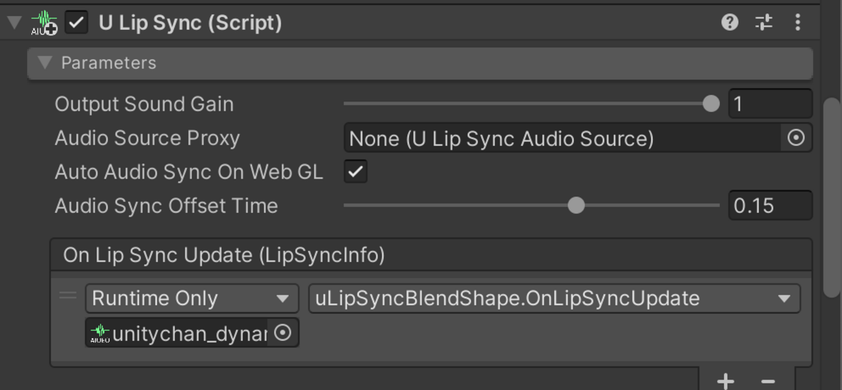The image size is (842, 390).
Task: Open the component presets sliders icon
Action: tap(764, 23)
